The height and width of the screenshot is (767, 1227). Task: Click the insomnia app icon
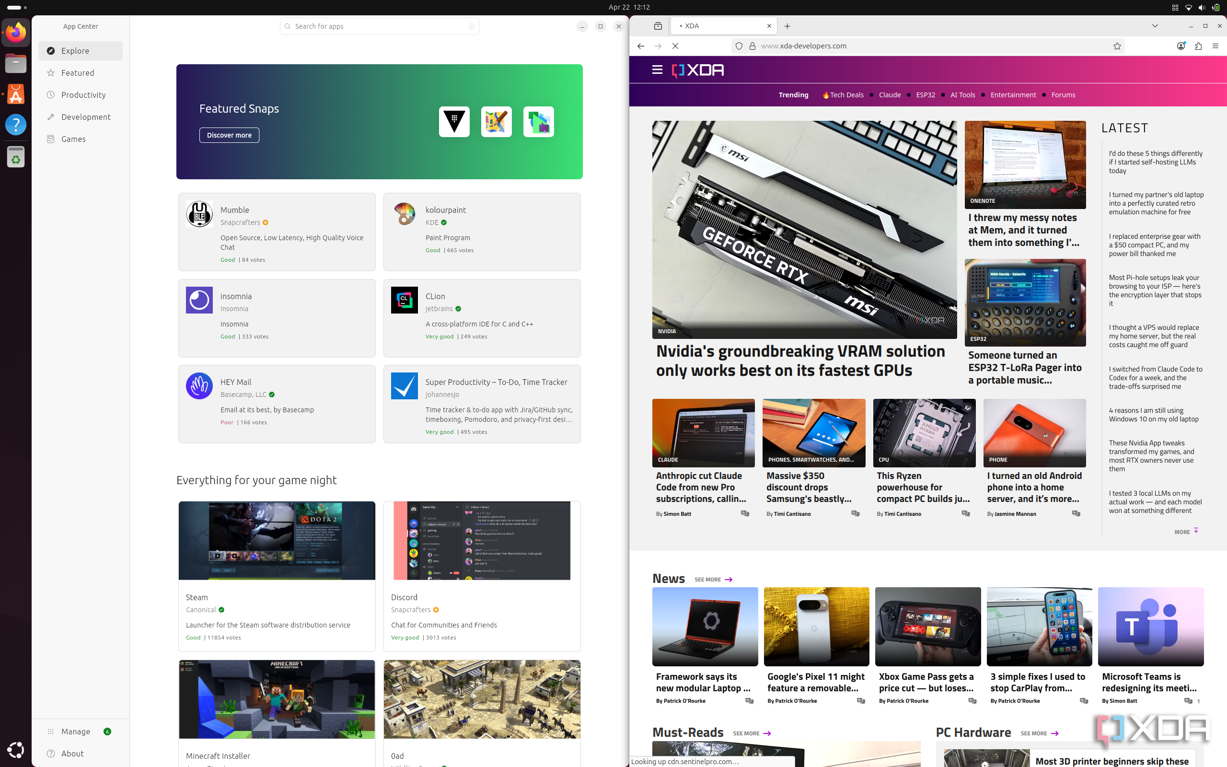pos(199,300)
